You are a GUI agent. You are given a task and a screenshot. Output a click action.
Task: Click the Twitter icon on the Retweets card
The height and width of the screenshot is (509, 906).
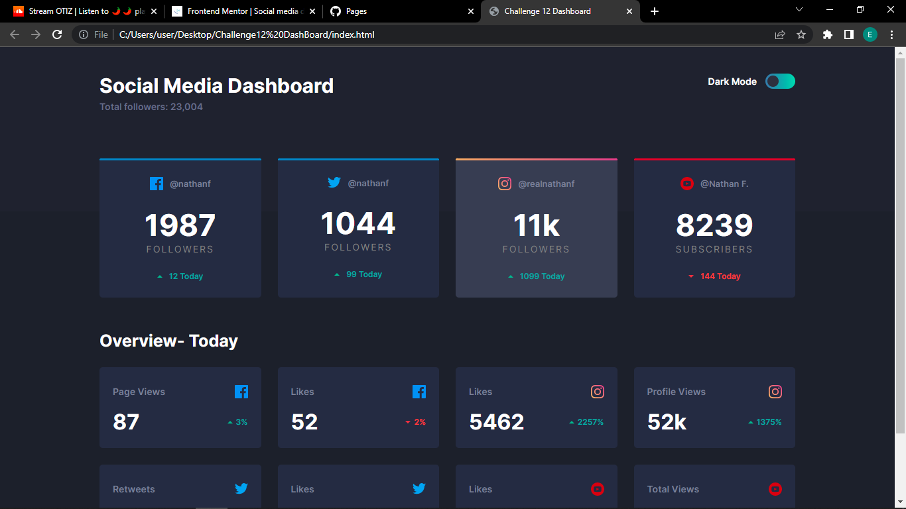pos(241,488)
